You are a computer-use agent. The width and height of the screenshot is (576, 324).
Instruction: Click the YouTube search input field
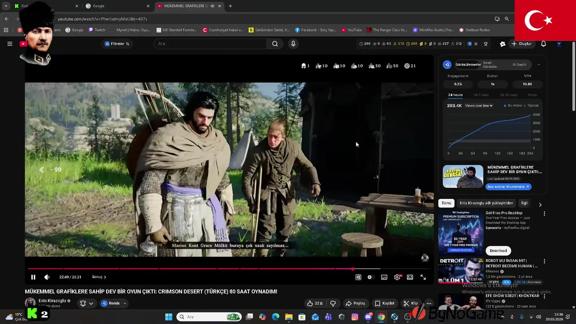point(211,44)
